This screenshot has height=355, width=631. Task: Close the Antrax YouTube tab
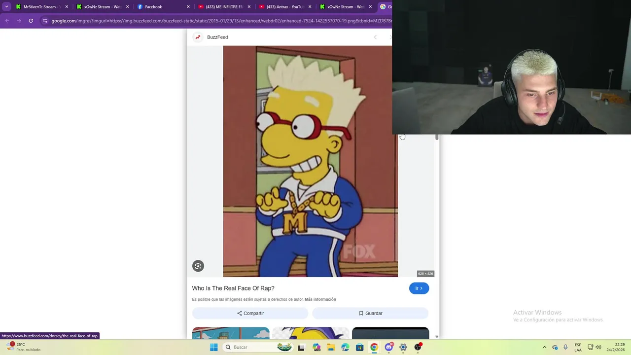click(x=310, y=7)
